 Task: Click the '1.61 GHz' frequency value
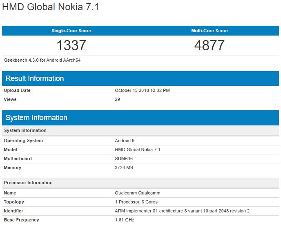pyautogui.click(x=125, y=220)
